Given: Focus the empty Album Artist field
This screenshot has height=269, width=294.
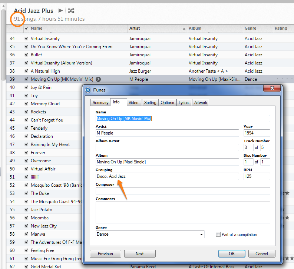Looking at the screenshot, I should (x=167, y=147).
